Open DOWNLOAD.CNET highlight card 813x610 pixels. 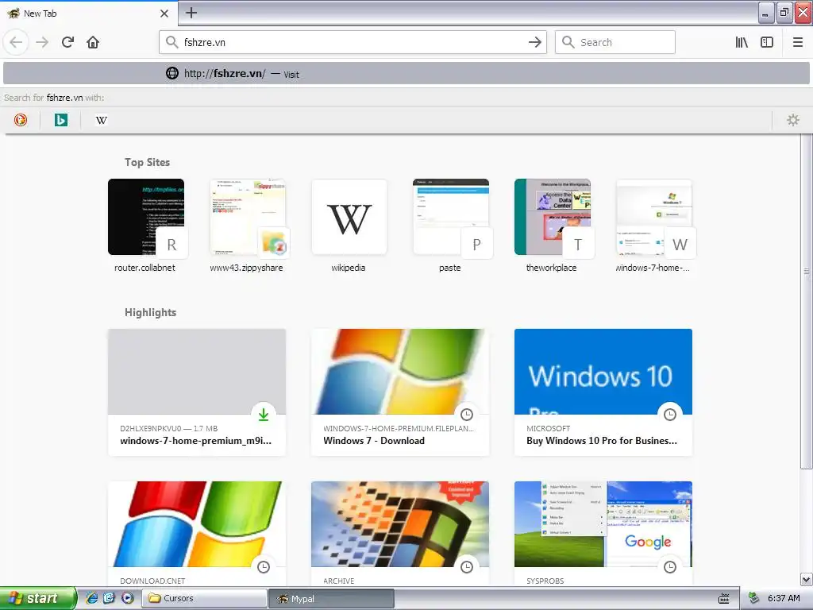(x=197, y=535)
